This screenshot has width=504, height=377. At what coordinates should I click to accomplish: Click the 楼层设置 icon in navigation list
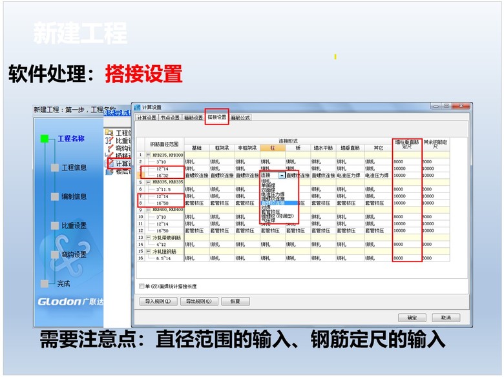click(x=108, y=171)
